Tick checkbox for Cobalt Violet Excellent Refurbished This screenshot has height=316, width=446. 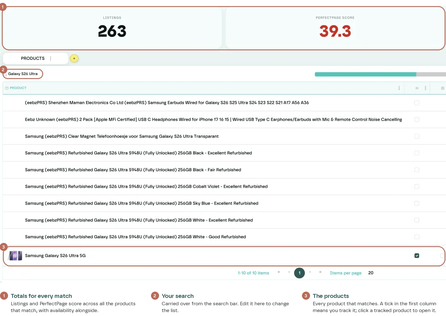[x=417, y=187]
